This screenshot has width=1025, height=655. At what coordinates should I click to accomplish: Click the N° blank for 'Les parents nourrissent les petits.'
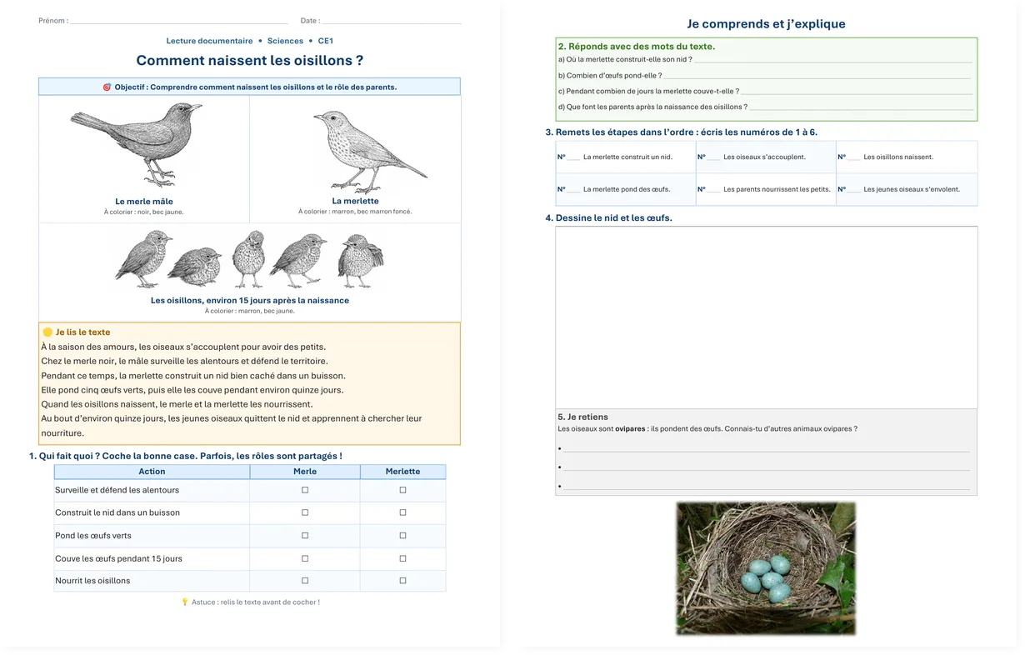[713, 190]
